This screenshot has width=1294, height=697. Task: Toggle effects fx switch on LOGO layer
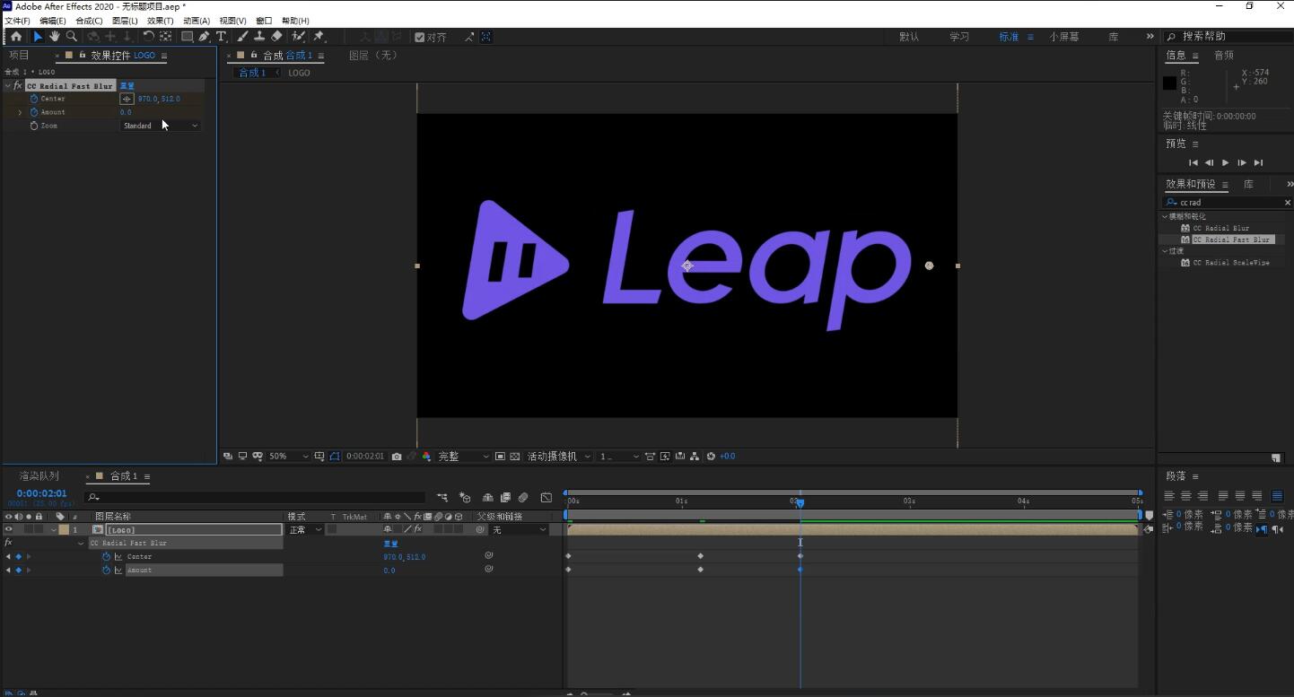pyautogui.click(x=416, y=530)
